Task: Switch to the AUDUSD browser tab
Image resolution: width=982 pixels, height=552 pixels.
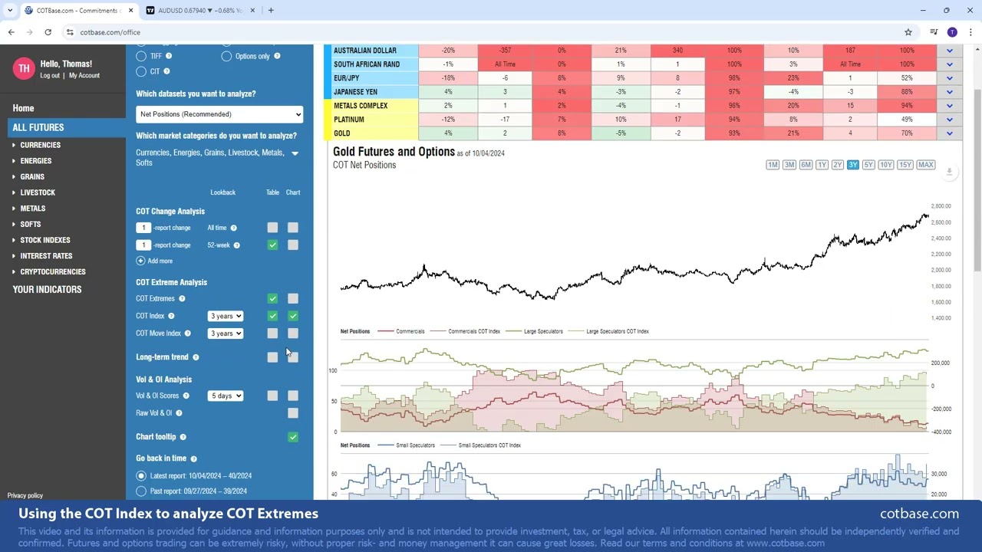Action: click(x=199, y=10)
